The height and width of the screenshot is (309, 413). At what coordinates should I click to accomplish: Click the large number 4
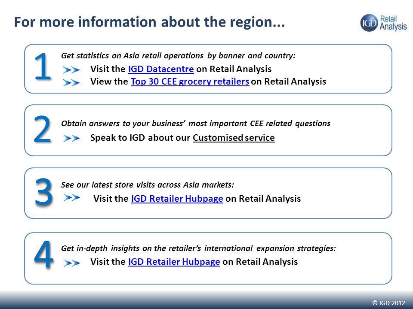43,254
